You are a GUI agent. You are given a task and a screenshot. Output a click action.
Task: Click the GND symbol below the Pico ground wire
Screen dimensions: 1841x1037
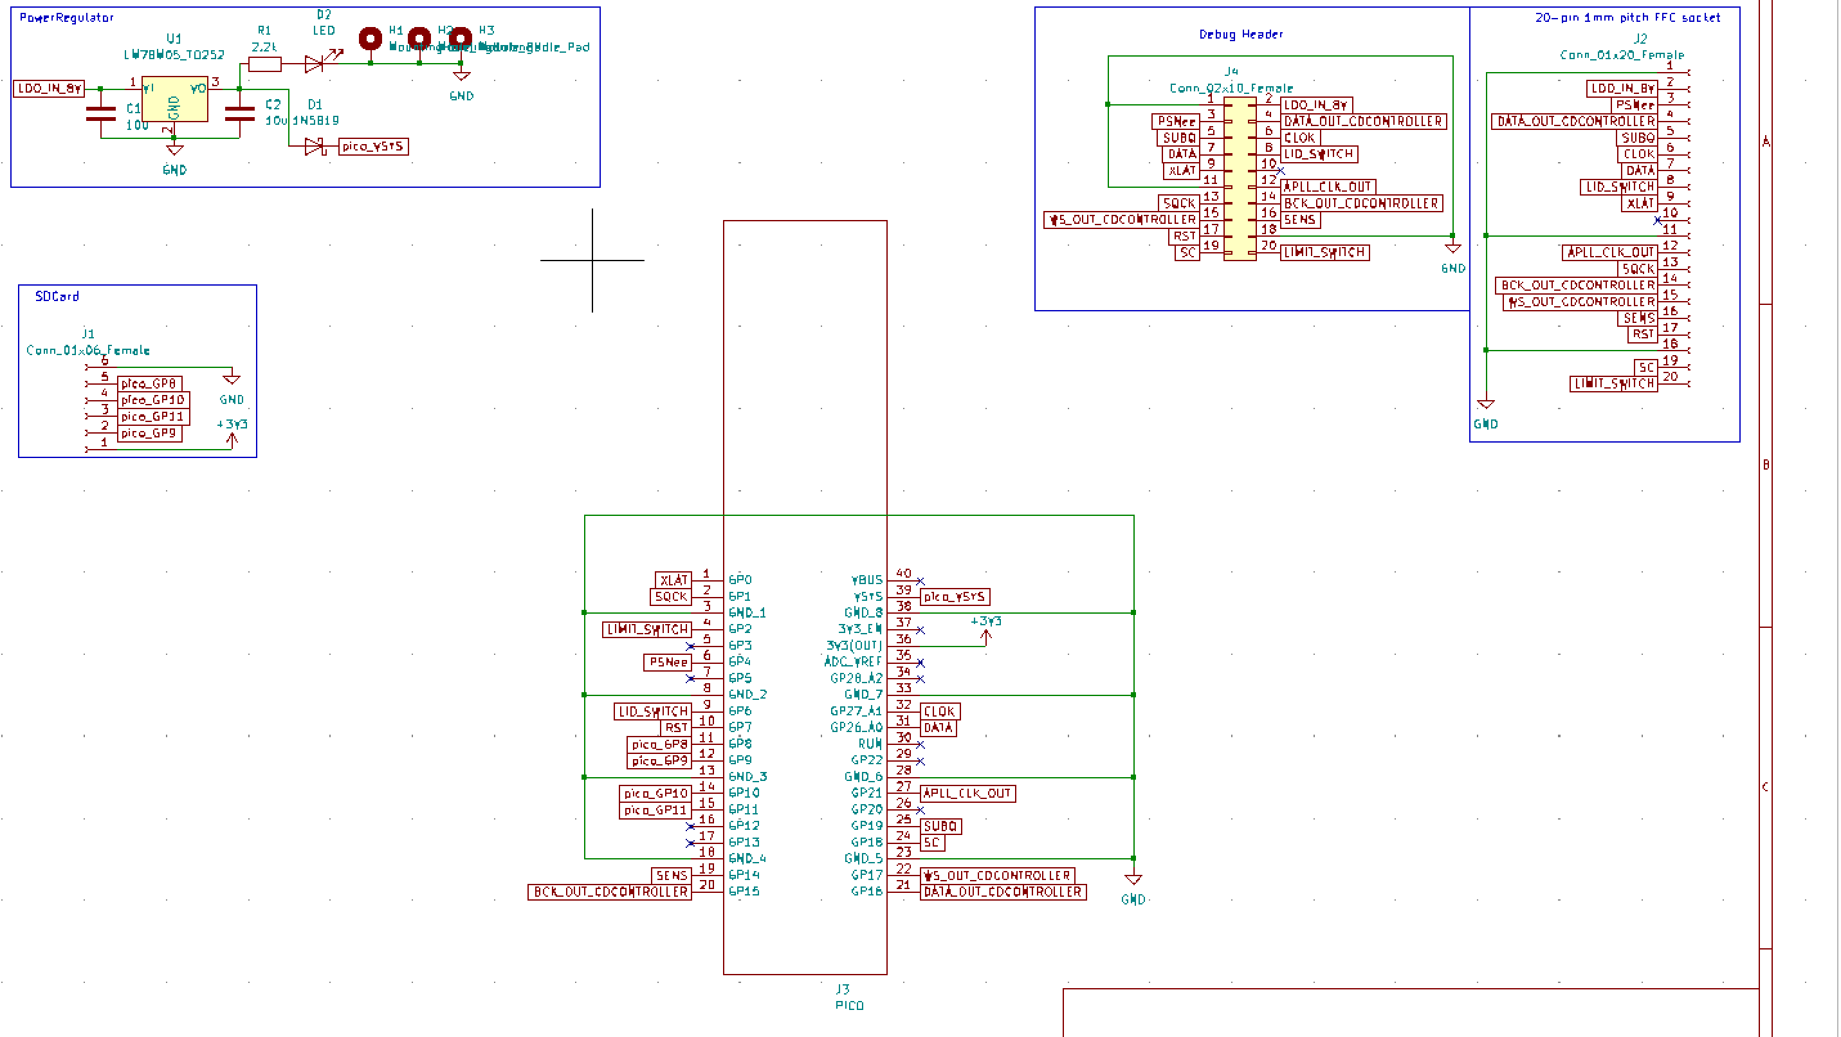1133,880
